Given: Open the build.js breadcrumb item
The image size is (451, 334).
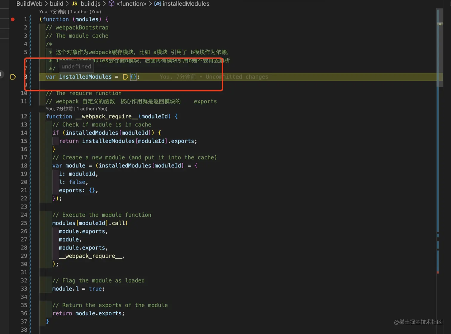Looking at the screenshot, I should (x=91, y=4).
